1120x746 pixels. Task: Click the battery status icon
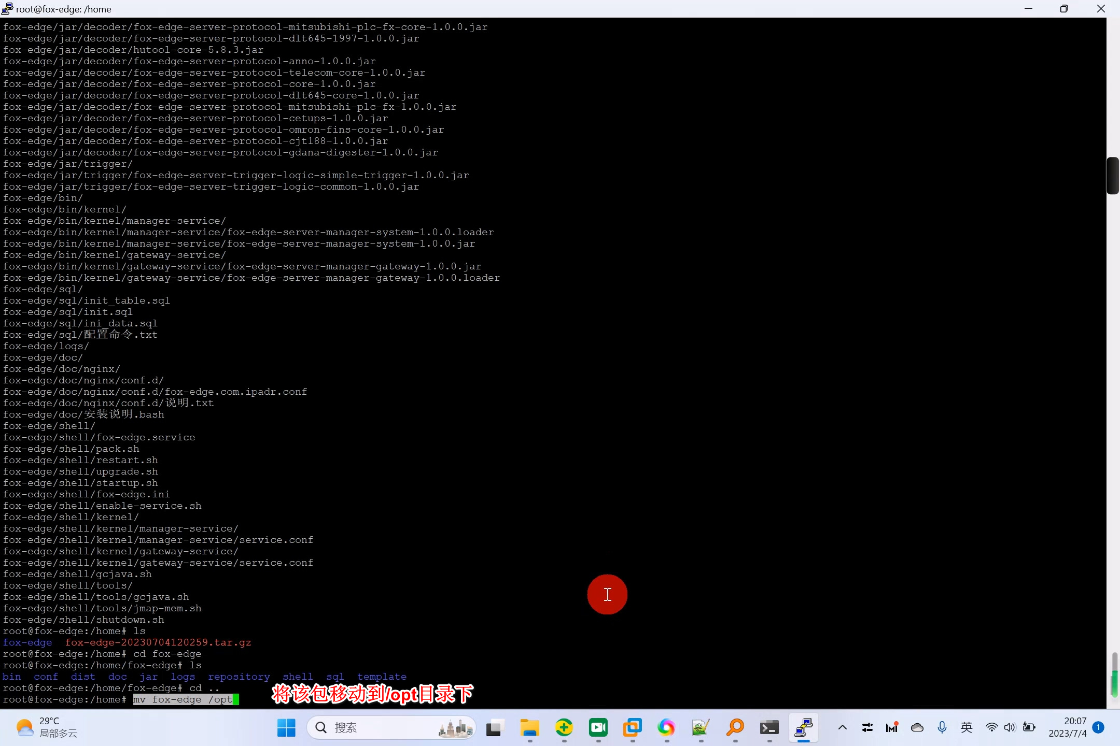pyautogui.click(x=1029, y=728)
